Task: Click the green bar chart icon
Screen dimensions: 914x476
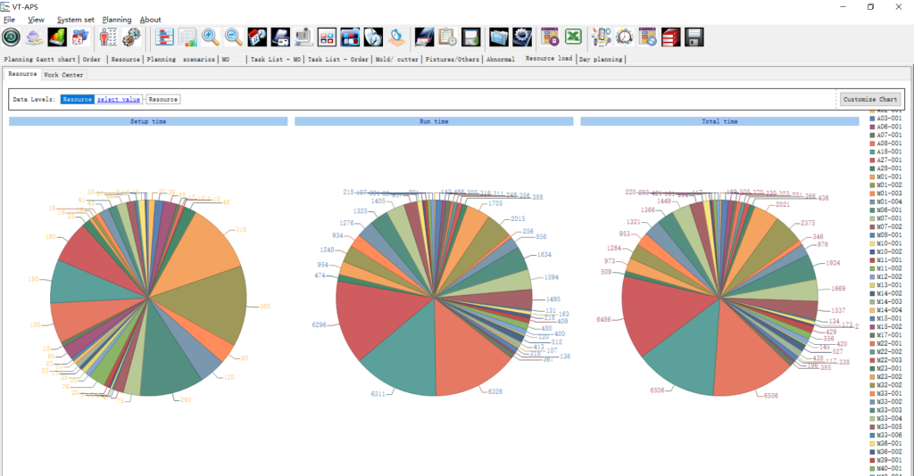Action: coord(57,37)
